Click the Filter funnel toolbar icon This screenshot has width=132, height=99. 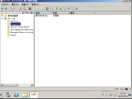click(69, 9)
